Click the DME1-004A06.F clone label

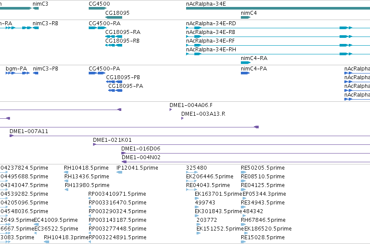pos(191,105)
